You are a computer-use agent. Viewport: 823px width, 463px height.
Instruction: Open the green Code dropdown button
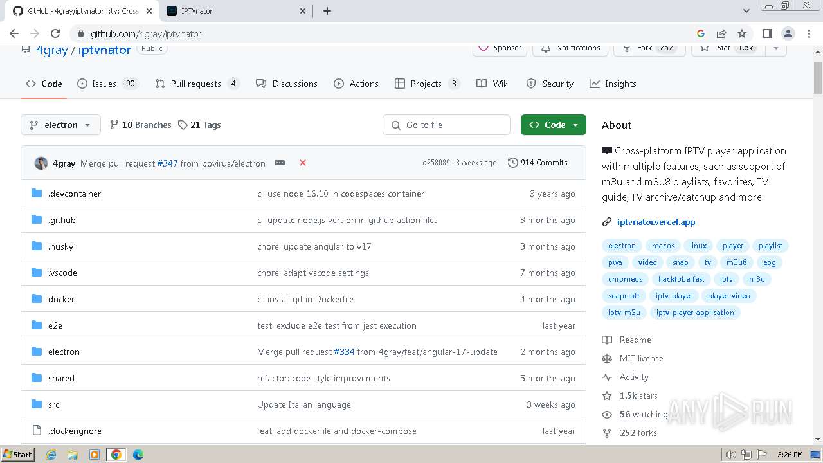[553, 125]
